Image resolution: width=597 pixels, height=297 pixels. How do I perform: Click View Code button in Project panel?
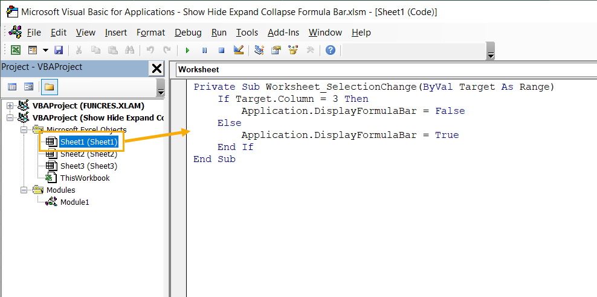12,87
